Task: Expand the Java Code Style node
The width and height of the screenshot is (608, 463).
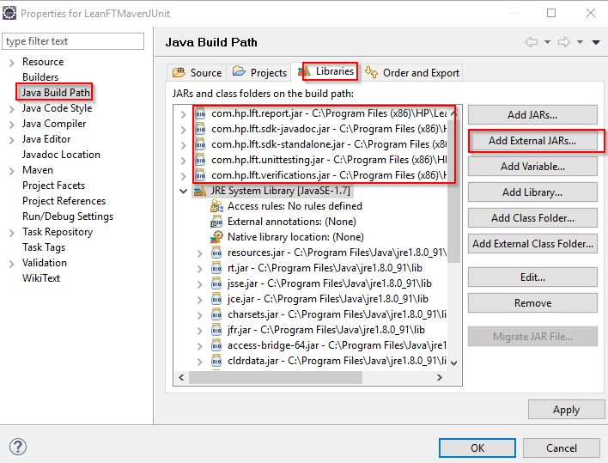Action: [12, 109]
